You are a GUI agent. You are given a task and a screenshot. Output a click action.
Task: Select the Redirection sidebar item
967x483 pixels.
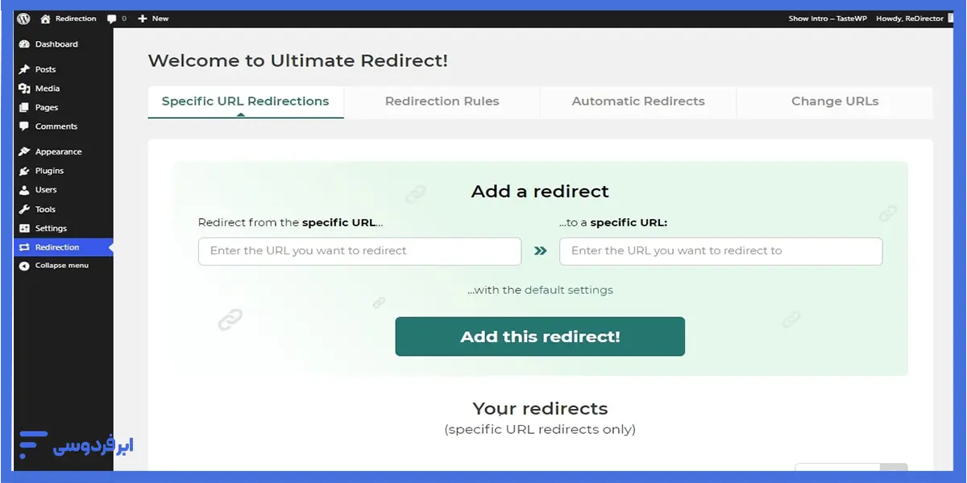click(63, 247)
